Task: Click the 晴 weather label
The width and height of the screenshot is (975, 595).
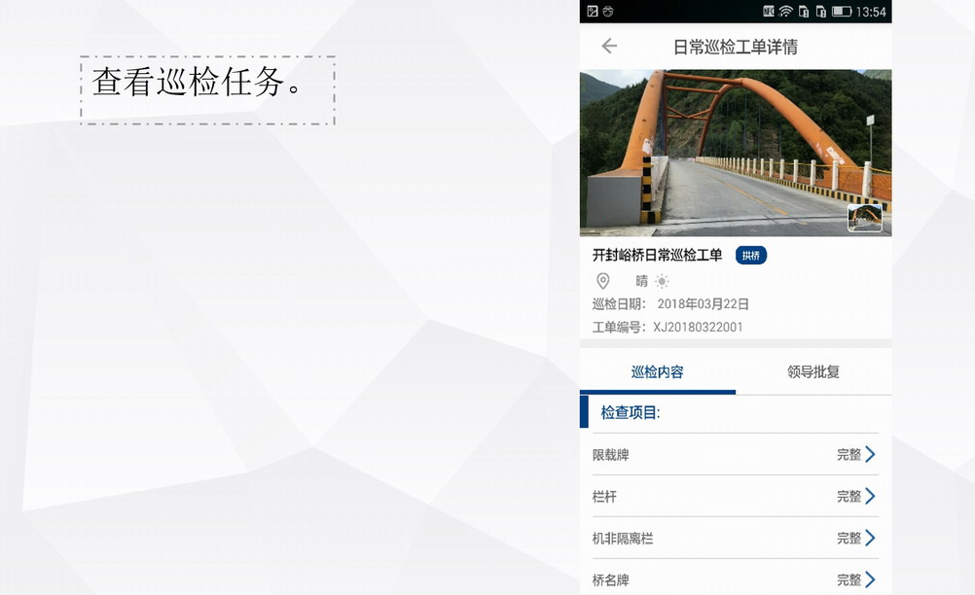Action: coord(641,281)
